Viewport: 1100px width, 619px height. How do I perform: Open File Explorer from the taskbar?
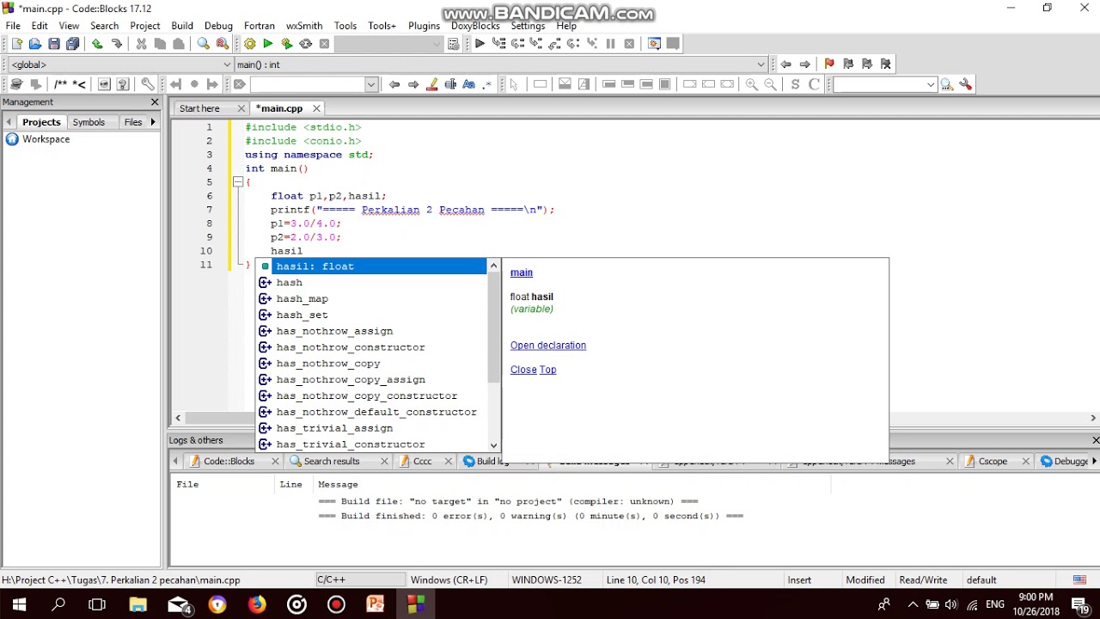point(137,604)
